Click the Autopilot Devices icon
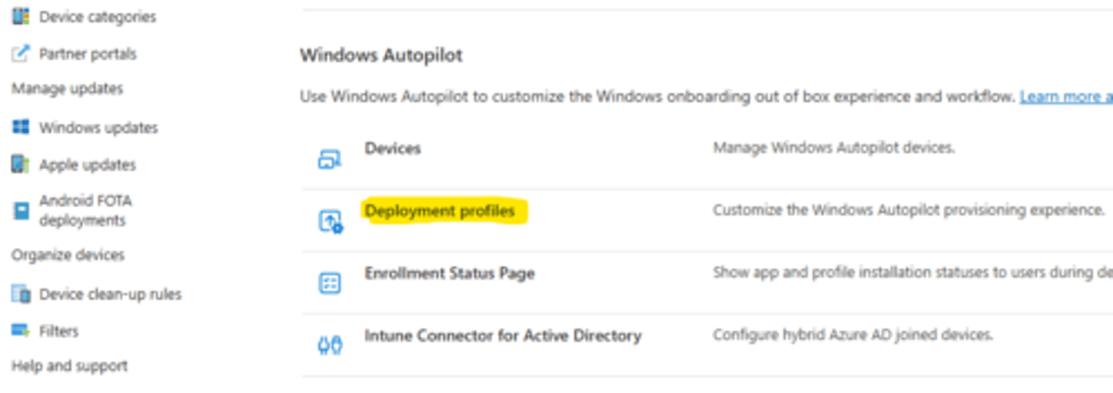Viewport: 1113px width, 393px height. pyautogui.click(x=330, y=160)
